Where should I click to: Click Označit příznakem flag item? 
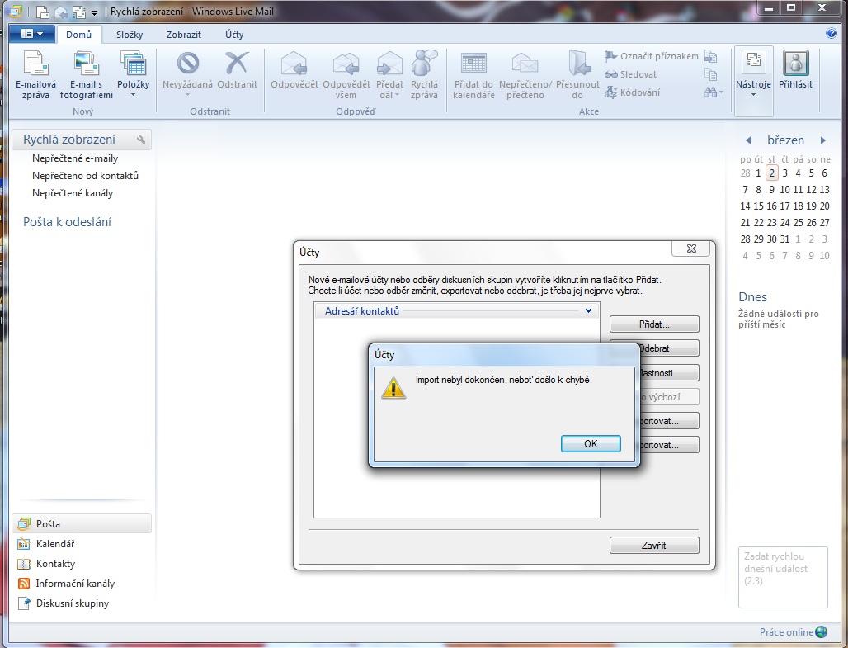click(651, 56)
